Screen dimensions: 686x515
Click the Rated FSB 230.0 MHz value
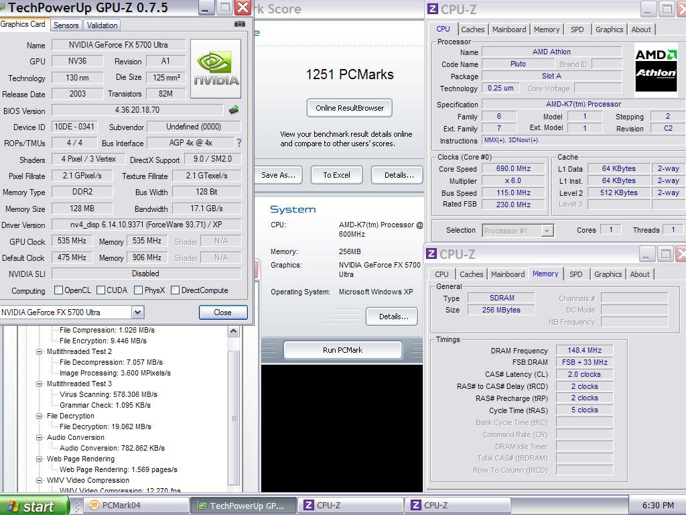tap(513, 205)
